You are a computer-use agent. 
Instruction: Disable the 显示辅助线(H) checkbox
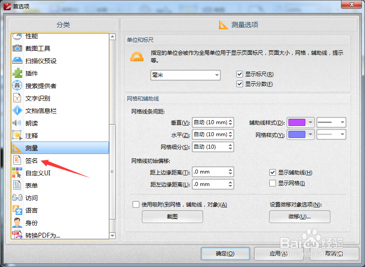coord(272,173)
